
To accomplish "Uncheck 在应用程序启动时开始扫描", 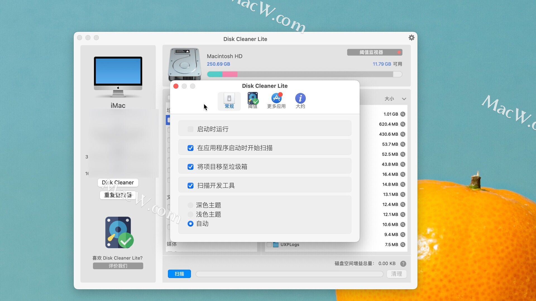I will 190,148.
